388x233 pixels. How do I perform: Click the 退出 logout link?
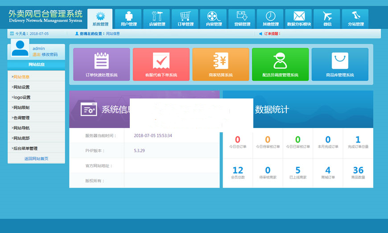coord(36,54)
